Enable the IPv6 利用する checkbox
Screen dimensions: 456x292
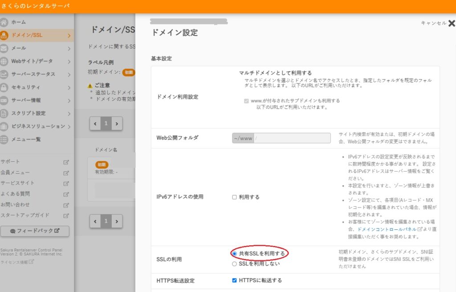click(234, 197)
